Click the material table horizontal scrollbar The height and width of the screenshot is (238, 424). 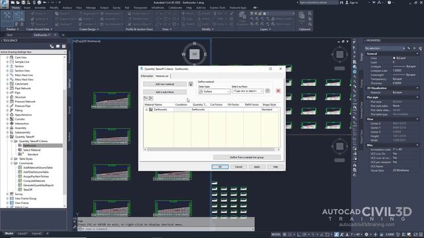click(x=211, y=149)
